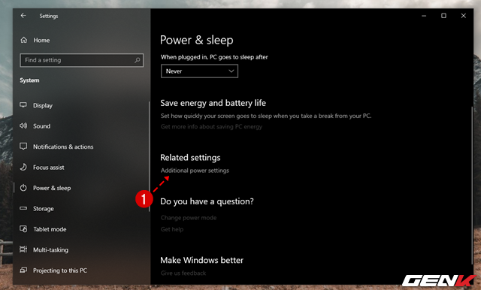Viewport: 481px width, 290px height.
Task: Click the back arrow in Settings
Action: coord(23,16)
